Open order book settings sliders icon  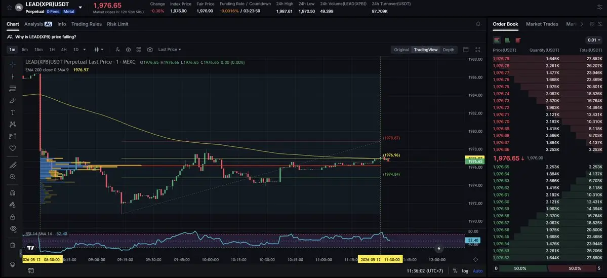599,24
